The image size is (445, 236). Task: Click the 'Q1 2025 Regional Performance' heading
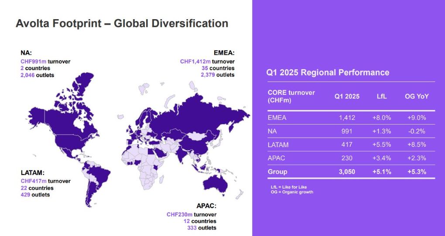click(328, 73)
